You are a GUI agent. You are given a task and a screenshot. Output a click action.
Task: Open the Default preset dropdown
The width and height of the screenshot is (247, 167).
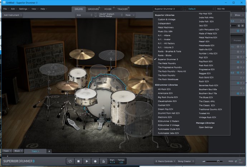click(201, 9)
